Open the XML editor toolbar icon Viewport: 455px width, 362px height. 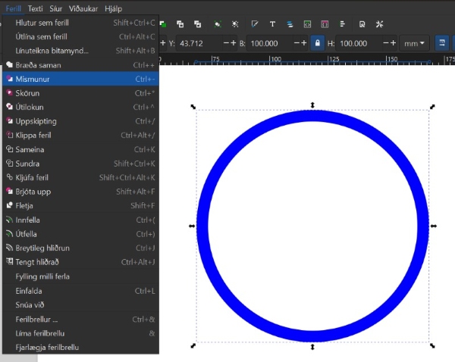pos(308,23)
